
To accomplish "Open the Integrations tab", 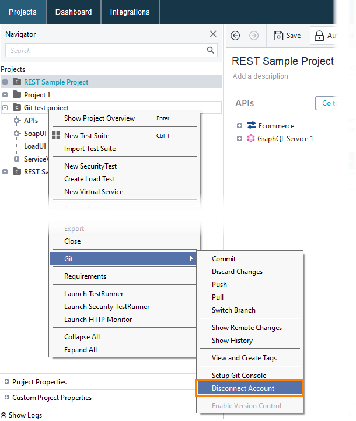I will pyautogui.click(x=130, y=12).
